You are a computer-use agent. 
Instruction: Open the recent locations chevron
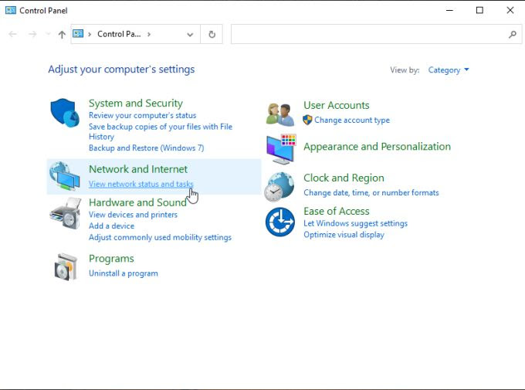click(x=48, y=35)
